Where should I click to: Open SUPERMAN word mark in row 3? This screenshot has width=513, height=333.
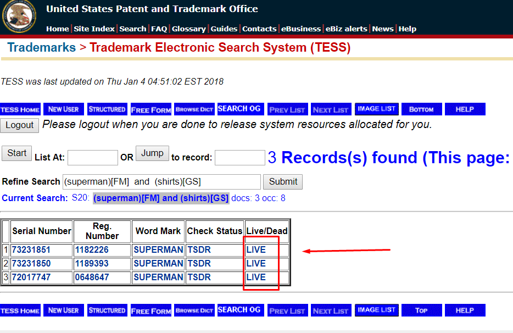[x=158, y=277]
